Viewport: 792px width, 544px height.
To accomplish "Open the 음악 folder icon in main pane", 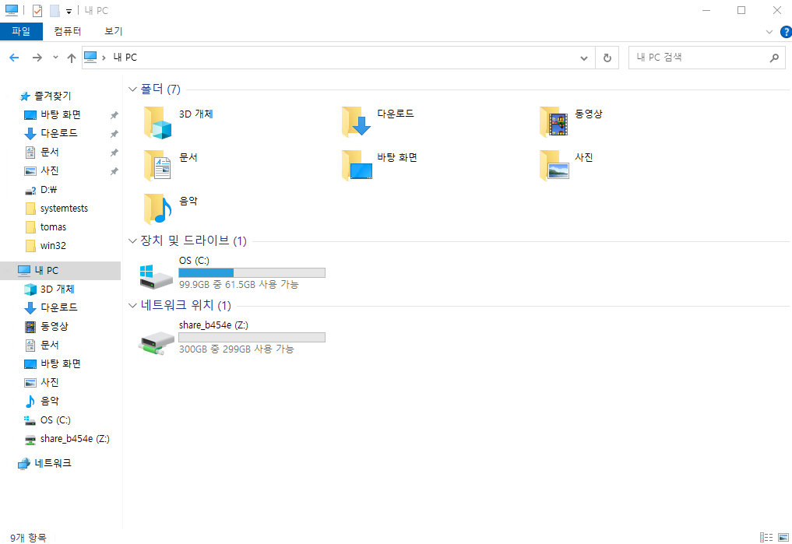I will [x=157, y=209].
